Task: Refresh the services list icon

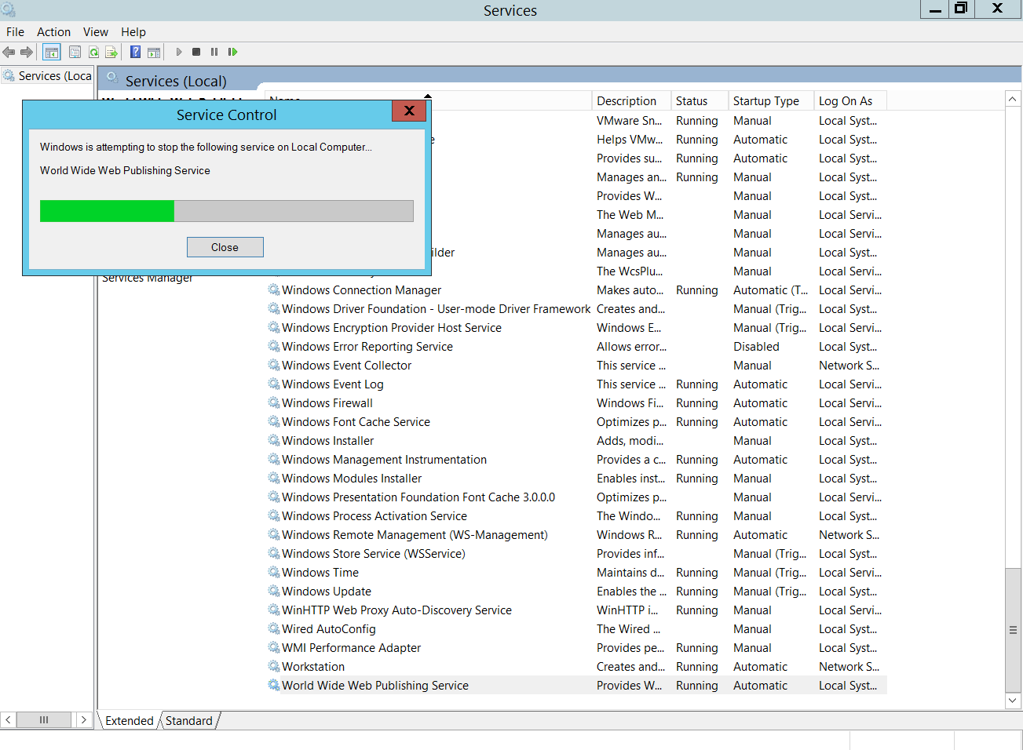Action: (x=93, y=52)
